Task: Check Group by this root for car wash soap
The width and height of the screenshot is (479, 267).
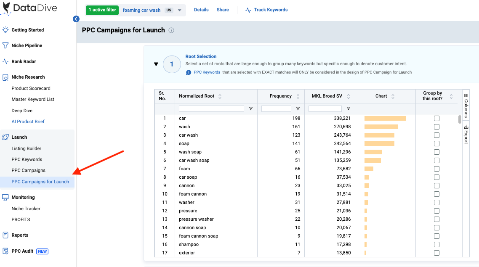Action: click(436, 160)
